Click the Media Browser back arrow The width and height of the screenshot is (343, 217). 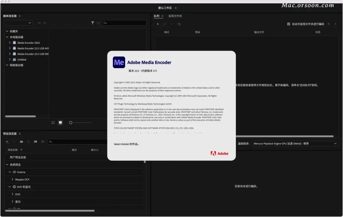click(x=39, y=23)
